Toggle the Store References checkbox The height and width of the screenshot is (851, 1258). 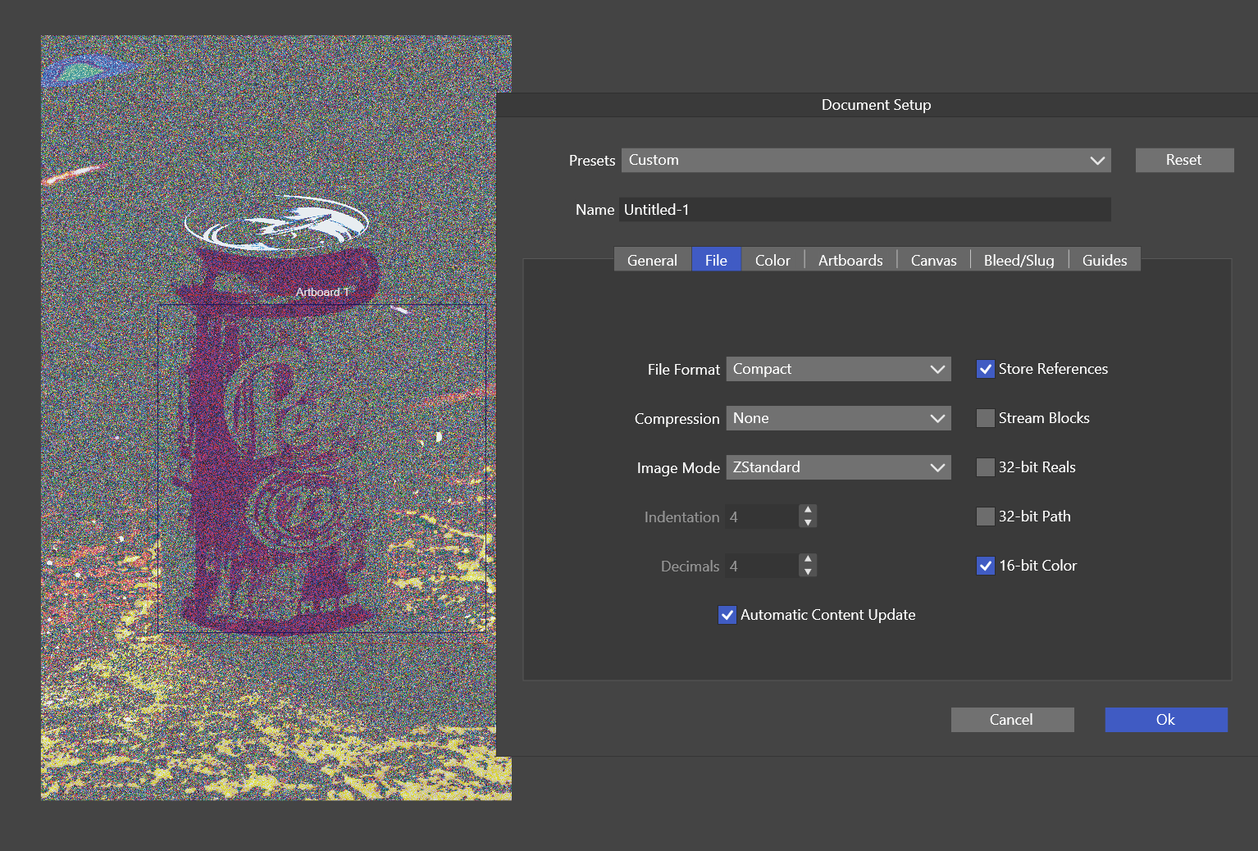tap(986, 369)
